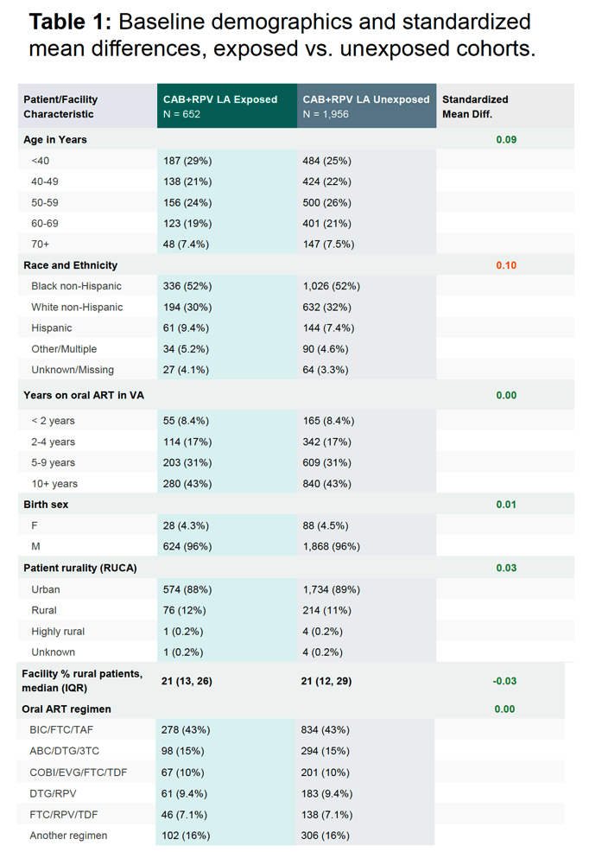Select the Birth sex section heading
The width and height of the screenshot is (589, 852).
[46, 505]
